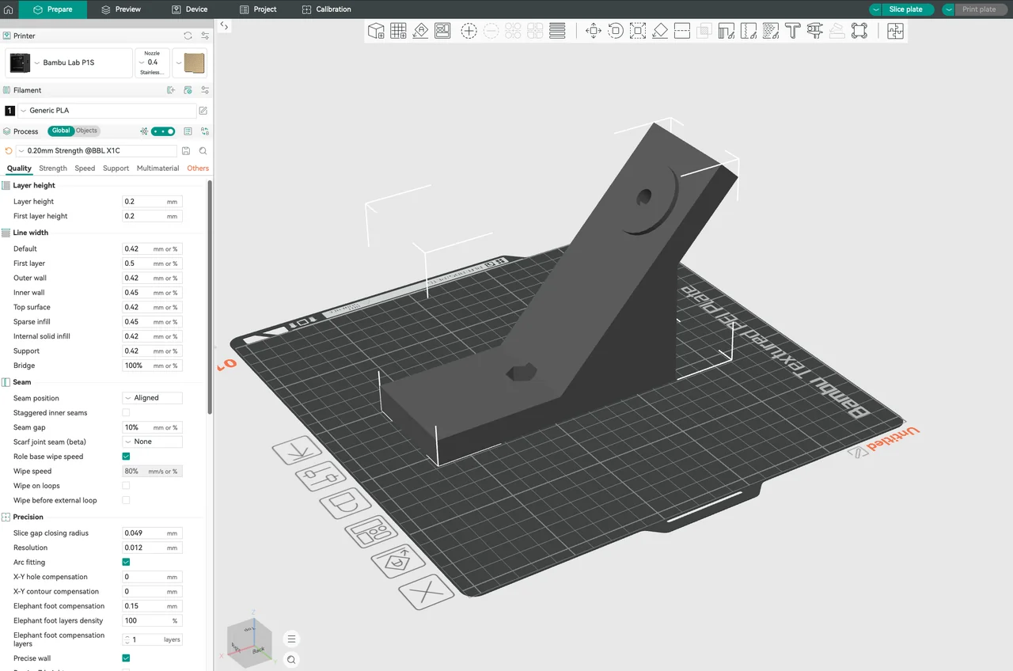Open the Assembly view puzzle icon
Viewport: 1013px width, 671px height.
[895, 31]
